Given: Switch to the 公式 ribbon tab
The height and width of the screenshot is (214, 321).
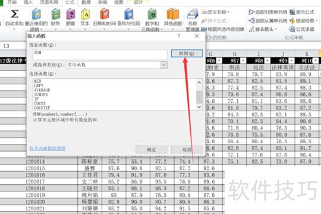Looking at the screenshot, I should pos(70,2).
